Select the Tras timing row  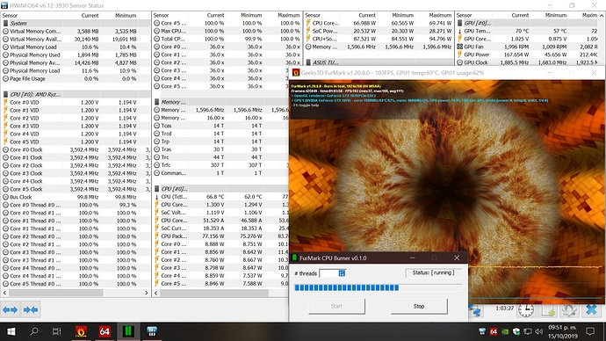point(220,149)
